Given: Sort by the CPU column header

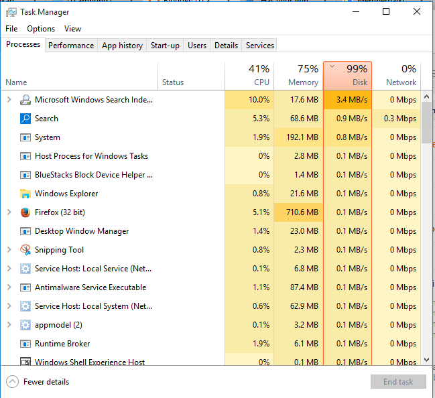Looking at the screenshot, I should pyautogui.click(x=249, y=76).
